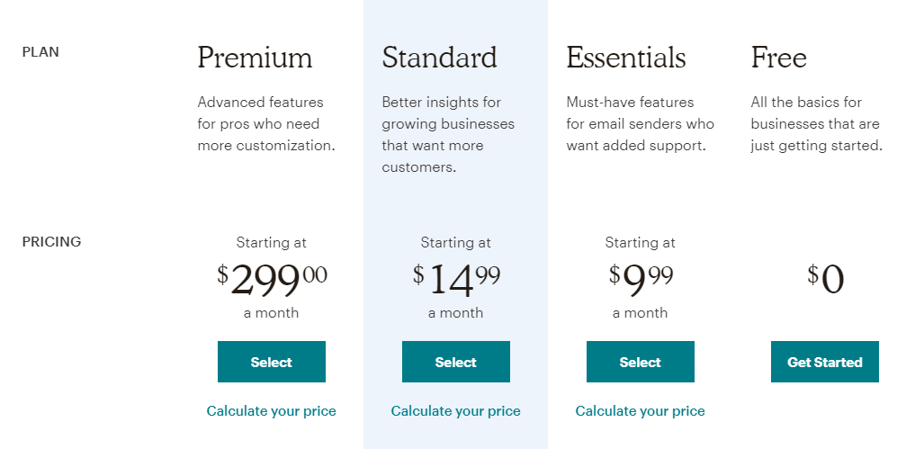The height and width of the screenshot is (449, 915).
Task: Click the $299.00 Premium price
Action: (272, 279)
